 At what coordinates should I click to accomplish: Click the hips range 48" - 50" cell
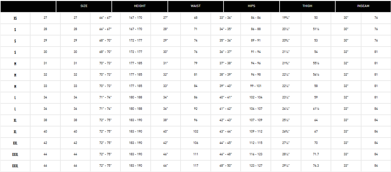click(x=226, y=166)
